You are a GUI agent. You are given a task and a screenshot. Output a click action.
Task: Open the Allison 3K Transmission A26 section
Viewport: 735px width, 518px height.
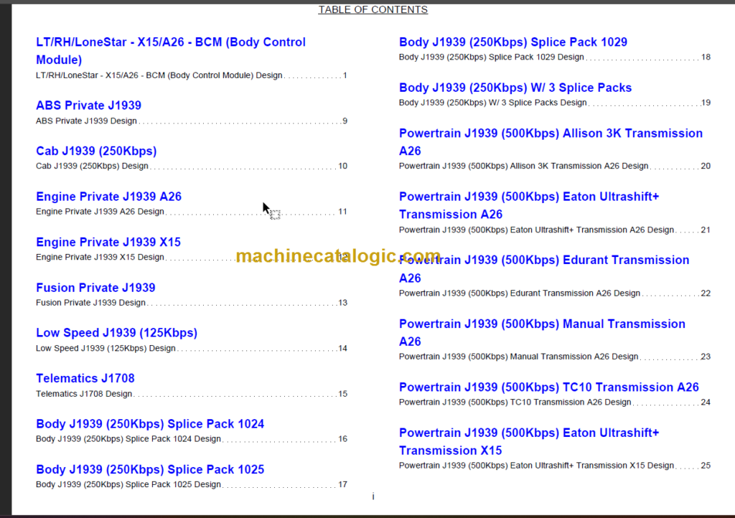[x=551, y=133]
